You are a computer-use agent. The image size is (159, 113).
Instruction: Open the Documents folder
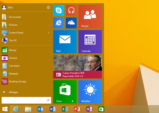coord(26,17)
